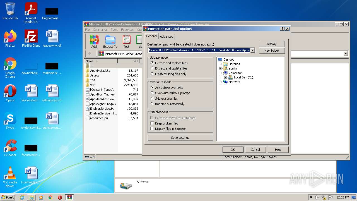Open the Skype desktop icon
The image size is (357, 201).
coord(10,121)
